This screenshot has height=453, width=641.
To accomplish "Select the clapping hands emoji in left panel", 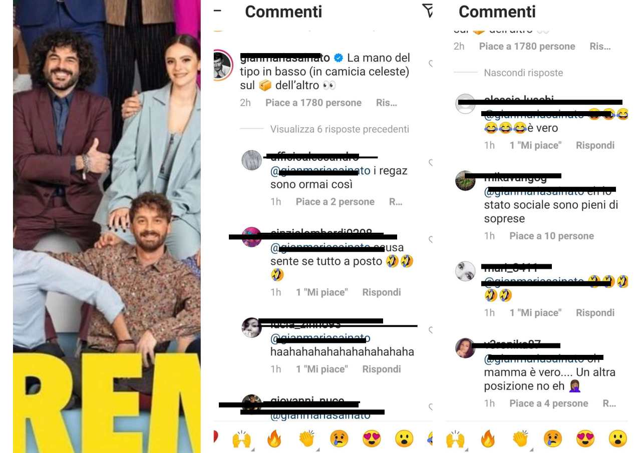I will point(306,439).
